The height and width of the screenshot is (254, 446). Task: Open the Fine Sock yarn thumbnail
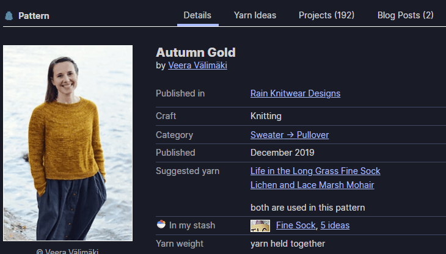[x=260, y=226]
